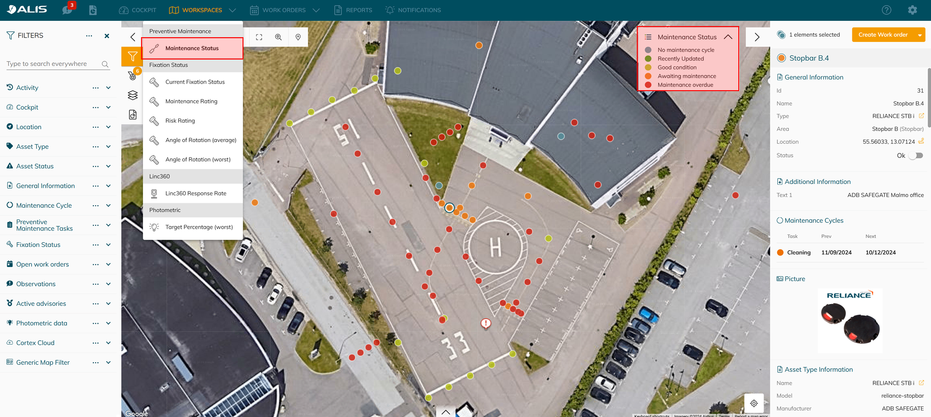This screenshot has height=417, width=931.
Task: Click the Create Work order button
Action: point(883,35)
